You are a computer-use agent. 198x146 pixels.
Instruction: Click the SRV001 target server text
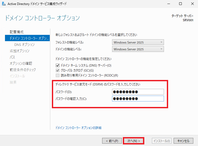(x=188, y=20)
